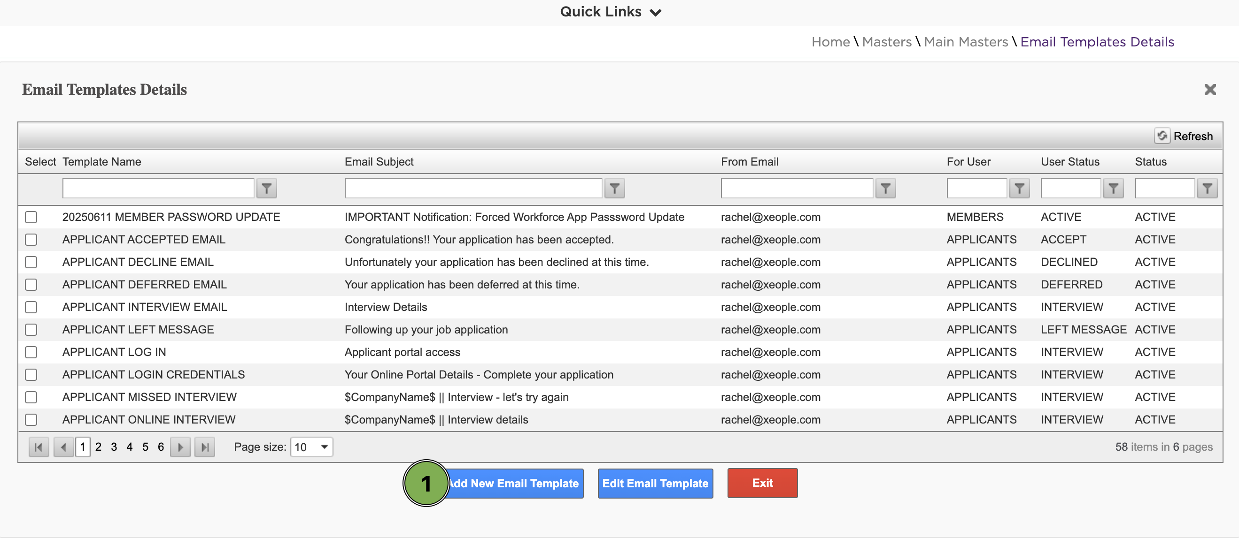Open filter menu for For User column
The image size is (1239, 545).
[1019, 188]
